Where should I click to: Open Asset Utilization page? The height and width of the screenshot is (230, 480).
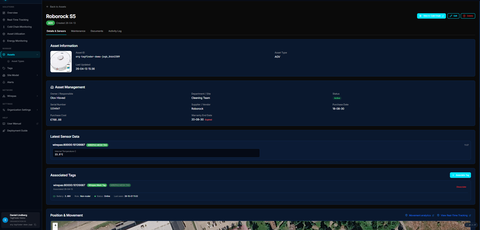[x=16, y=34]
